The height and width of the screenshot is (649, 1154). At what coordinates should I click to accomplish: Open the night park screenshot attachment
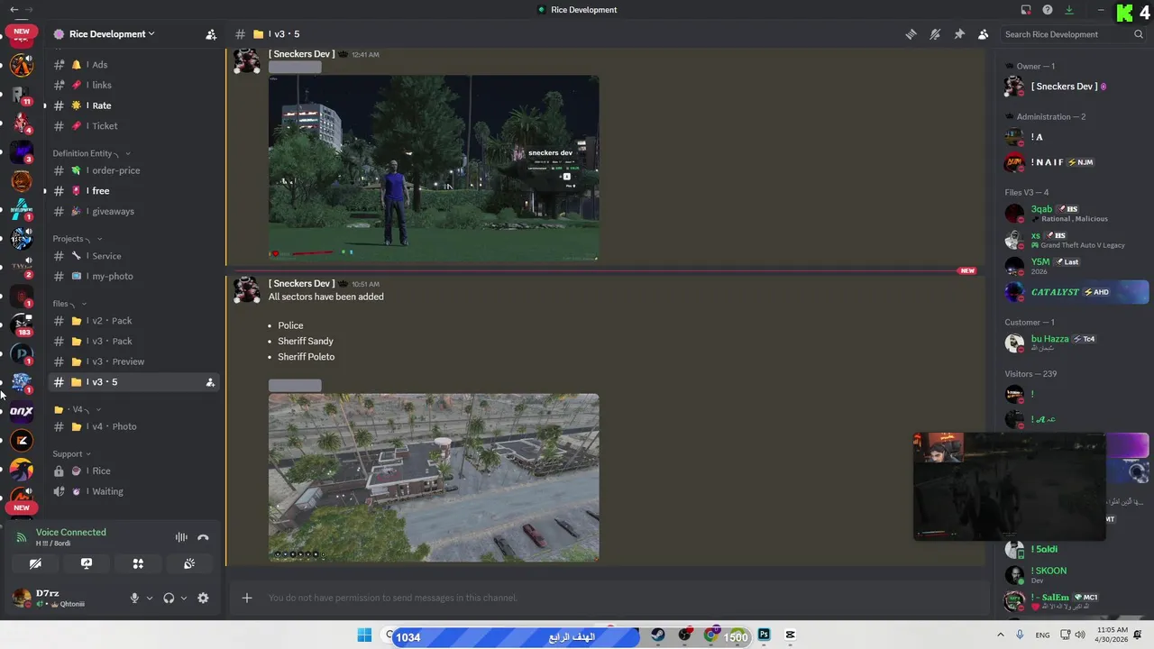434,169
